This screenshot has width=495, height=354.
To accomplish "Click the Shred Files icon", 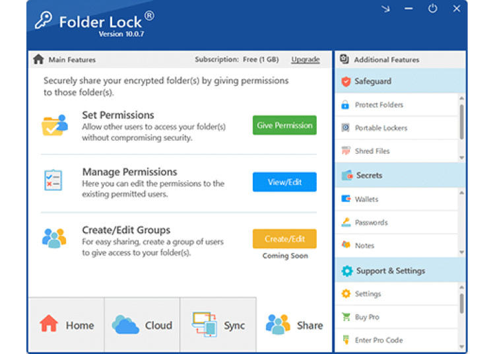I will 345,151.
